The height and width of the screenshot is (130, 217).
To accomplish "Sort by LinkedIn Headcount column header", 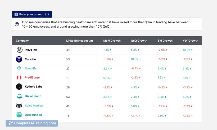I will coord(80,41).
